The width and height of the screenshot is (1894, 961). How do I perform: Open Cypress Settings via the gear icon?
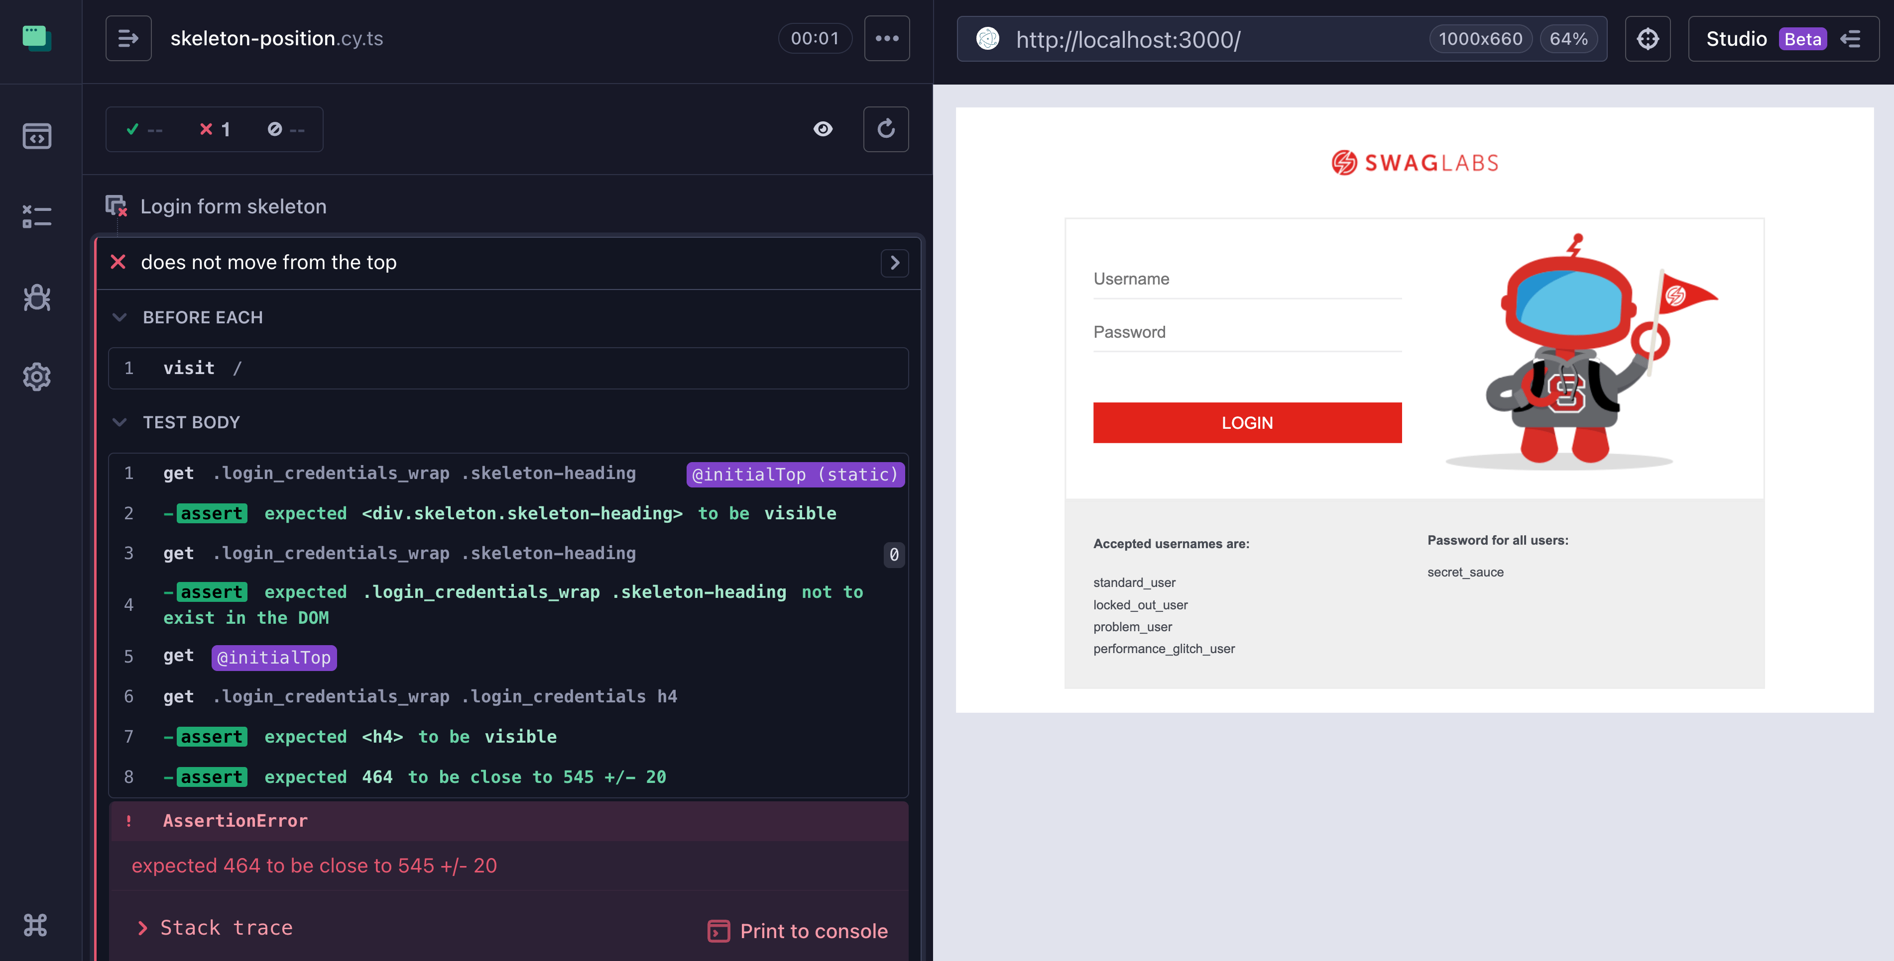(37, 377)
